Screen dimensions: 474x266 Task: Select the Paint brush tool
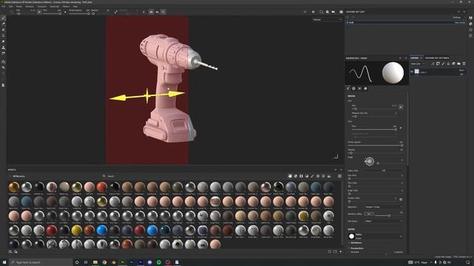(3, 18)
